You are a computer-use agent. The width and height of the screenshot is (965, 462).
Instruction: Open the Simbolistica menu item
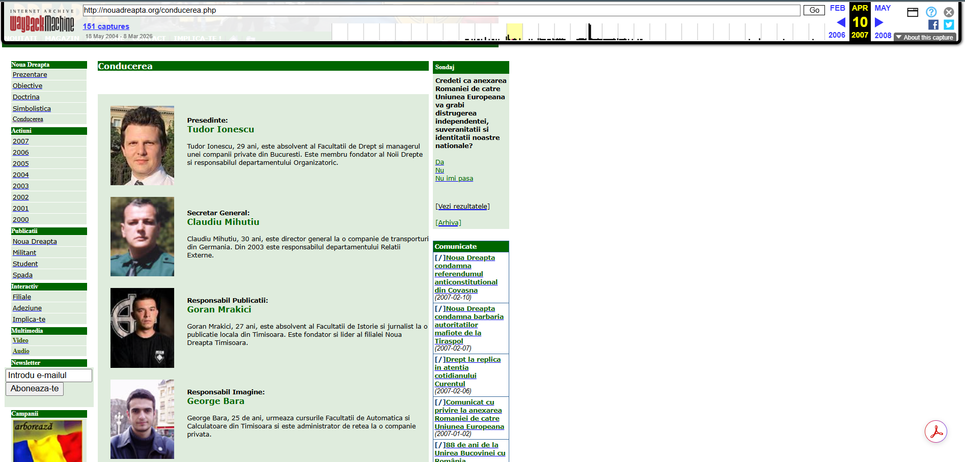(32, 109)
